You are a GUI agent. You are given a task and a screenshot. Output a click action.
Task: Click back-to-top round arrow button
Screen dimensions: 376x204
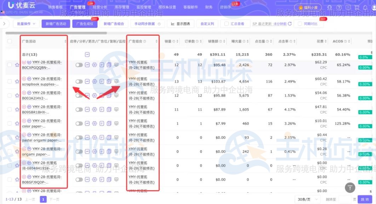(350, 187)
